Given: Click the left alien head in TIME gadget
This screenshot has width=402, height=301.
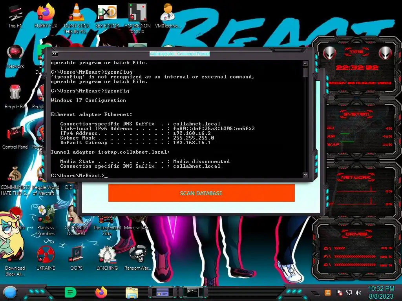Looking at the screenshot, I should [329, 53].
